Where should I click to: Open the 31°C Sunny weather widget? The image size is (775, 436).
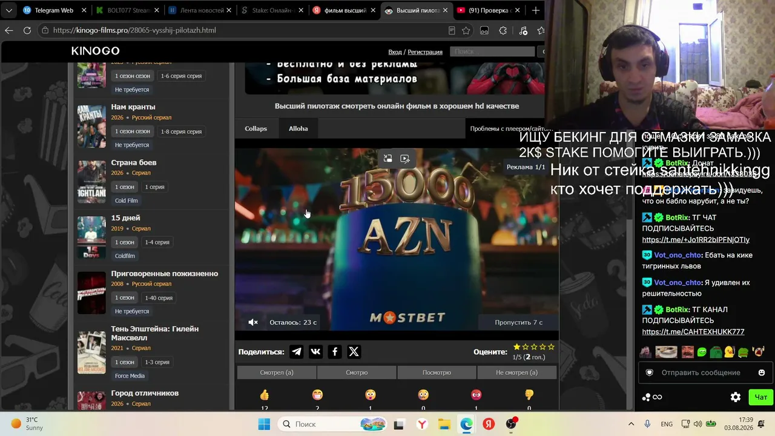[x=28, y=424]
